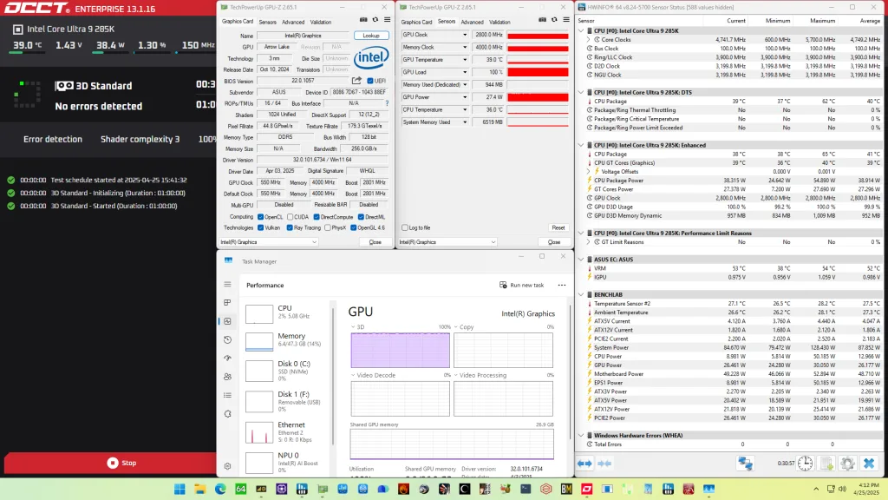Toggle Ray Tracing checkbox in GPU-Z

[x=290, y=228]
